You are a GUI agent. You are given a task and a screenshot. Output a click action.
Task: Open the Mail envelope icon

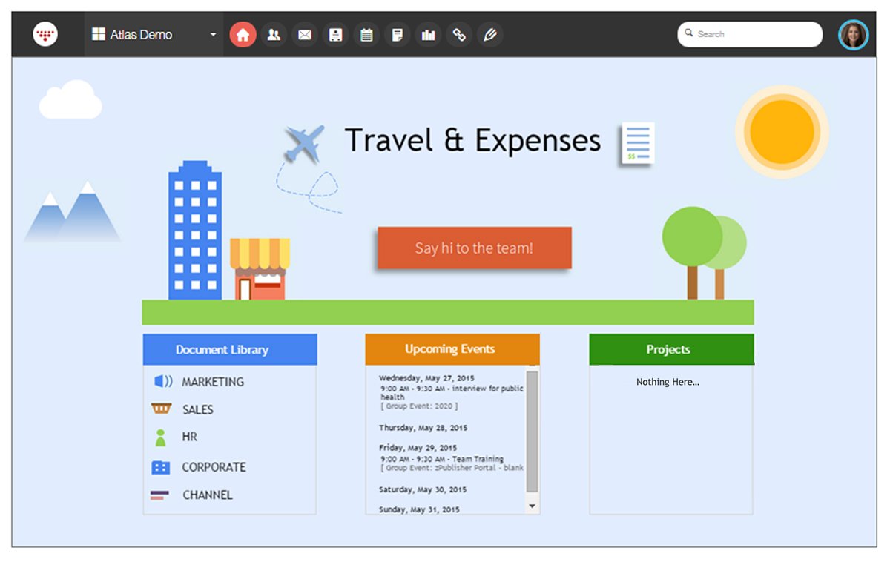point(305,33)
